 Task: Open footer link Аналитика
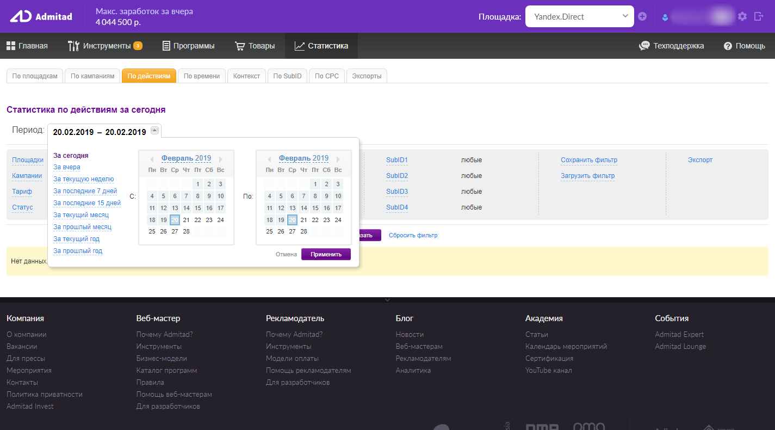pyautogui.click(x=413, y=371)
